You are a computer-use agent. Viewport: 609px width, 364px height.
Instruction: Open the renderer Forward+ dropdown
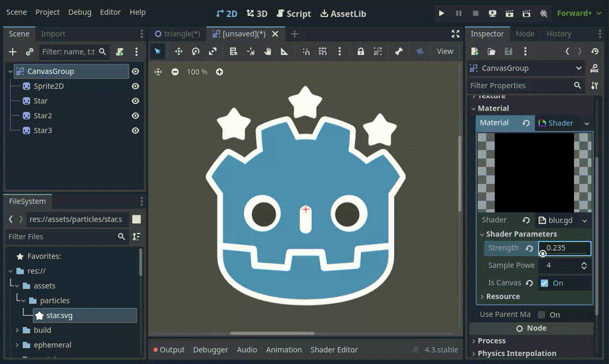[x=579, y=14]
